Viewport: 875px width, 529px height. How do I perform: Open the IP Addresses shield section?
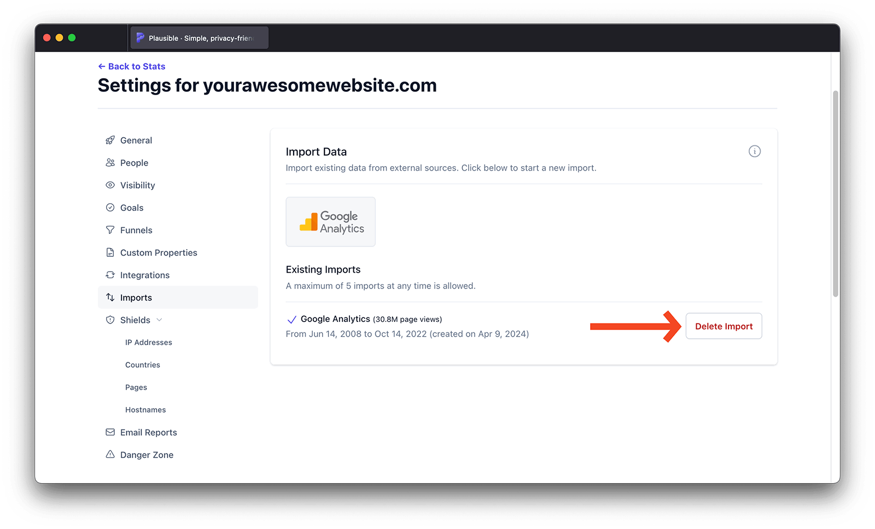coord(148,342)
